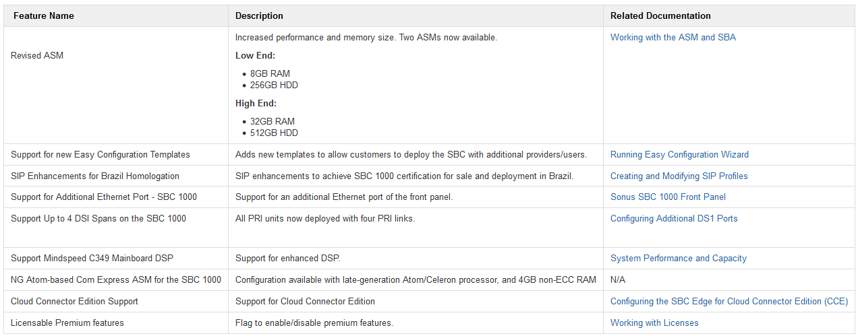The height and width of the screenshot is (336, 858).
Task: Select the Revised ASM feature cell
Action: (x=116, y=86)
